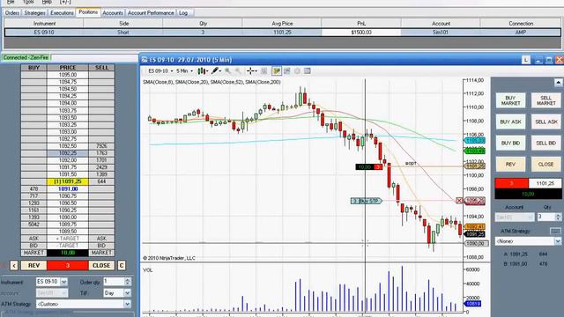
Task: Click the 3 Buy STP order marker
Action: (366, 201)
